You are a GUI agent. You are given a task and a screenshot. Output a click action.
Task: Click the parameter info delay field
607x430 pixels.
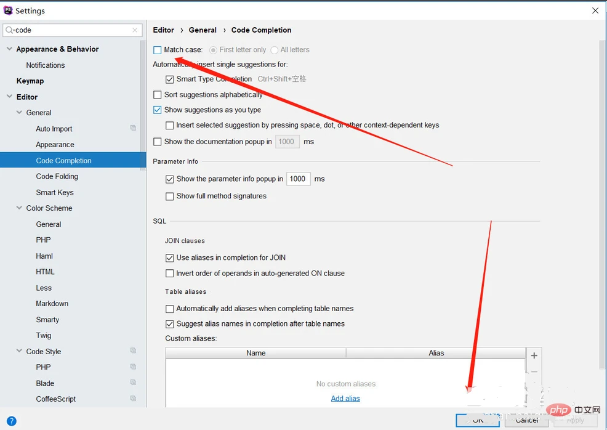click(x=299, y=179)
